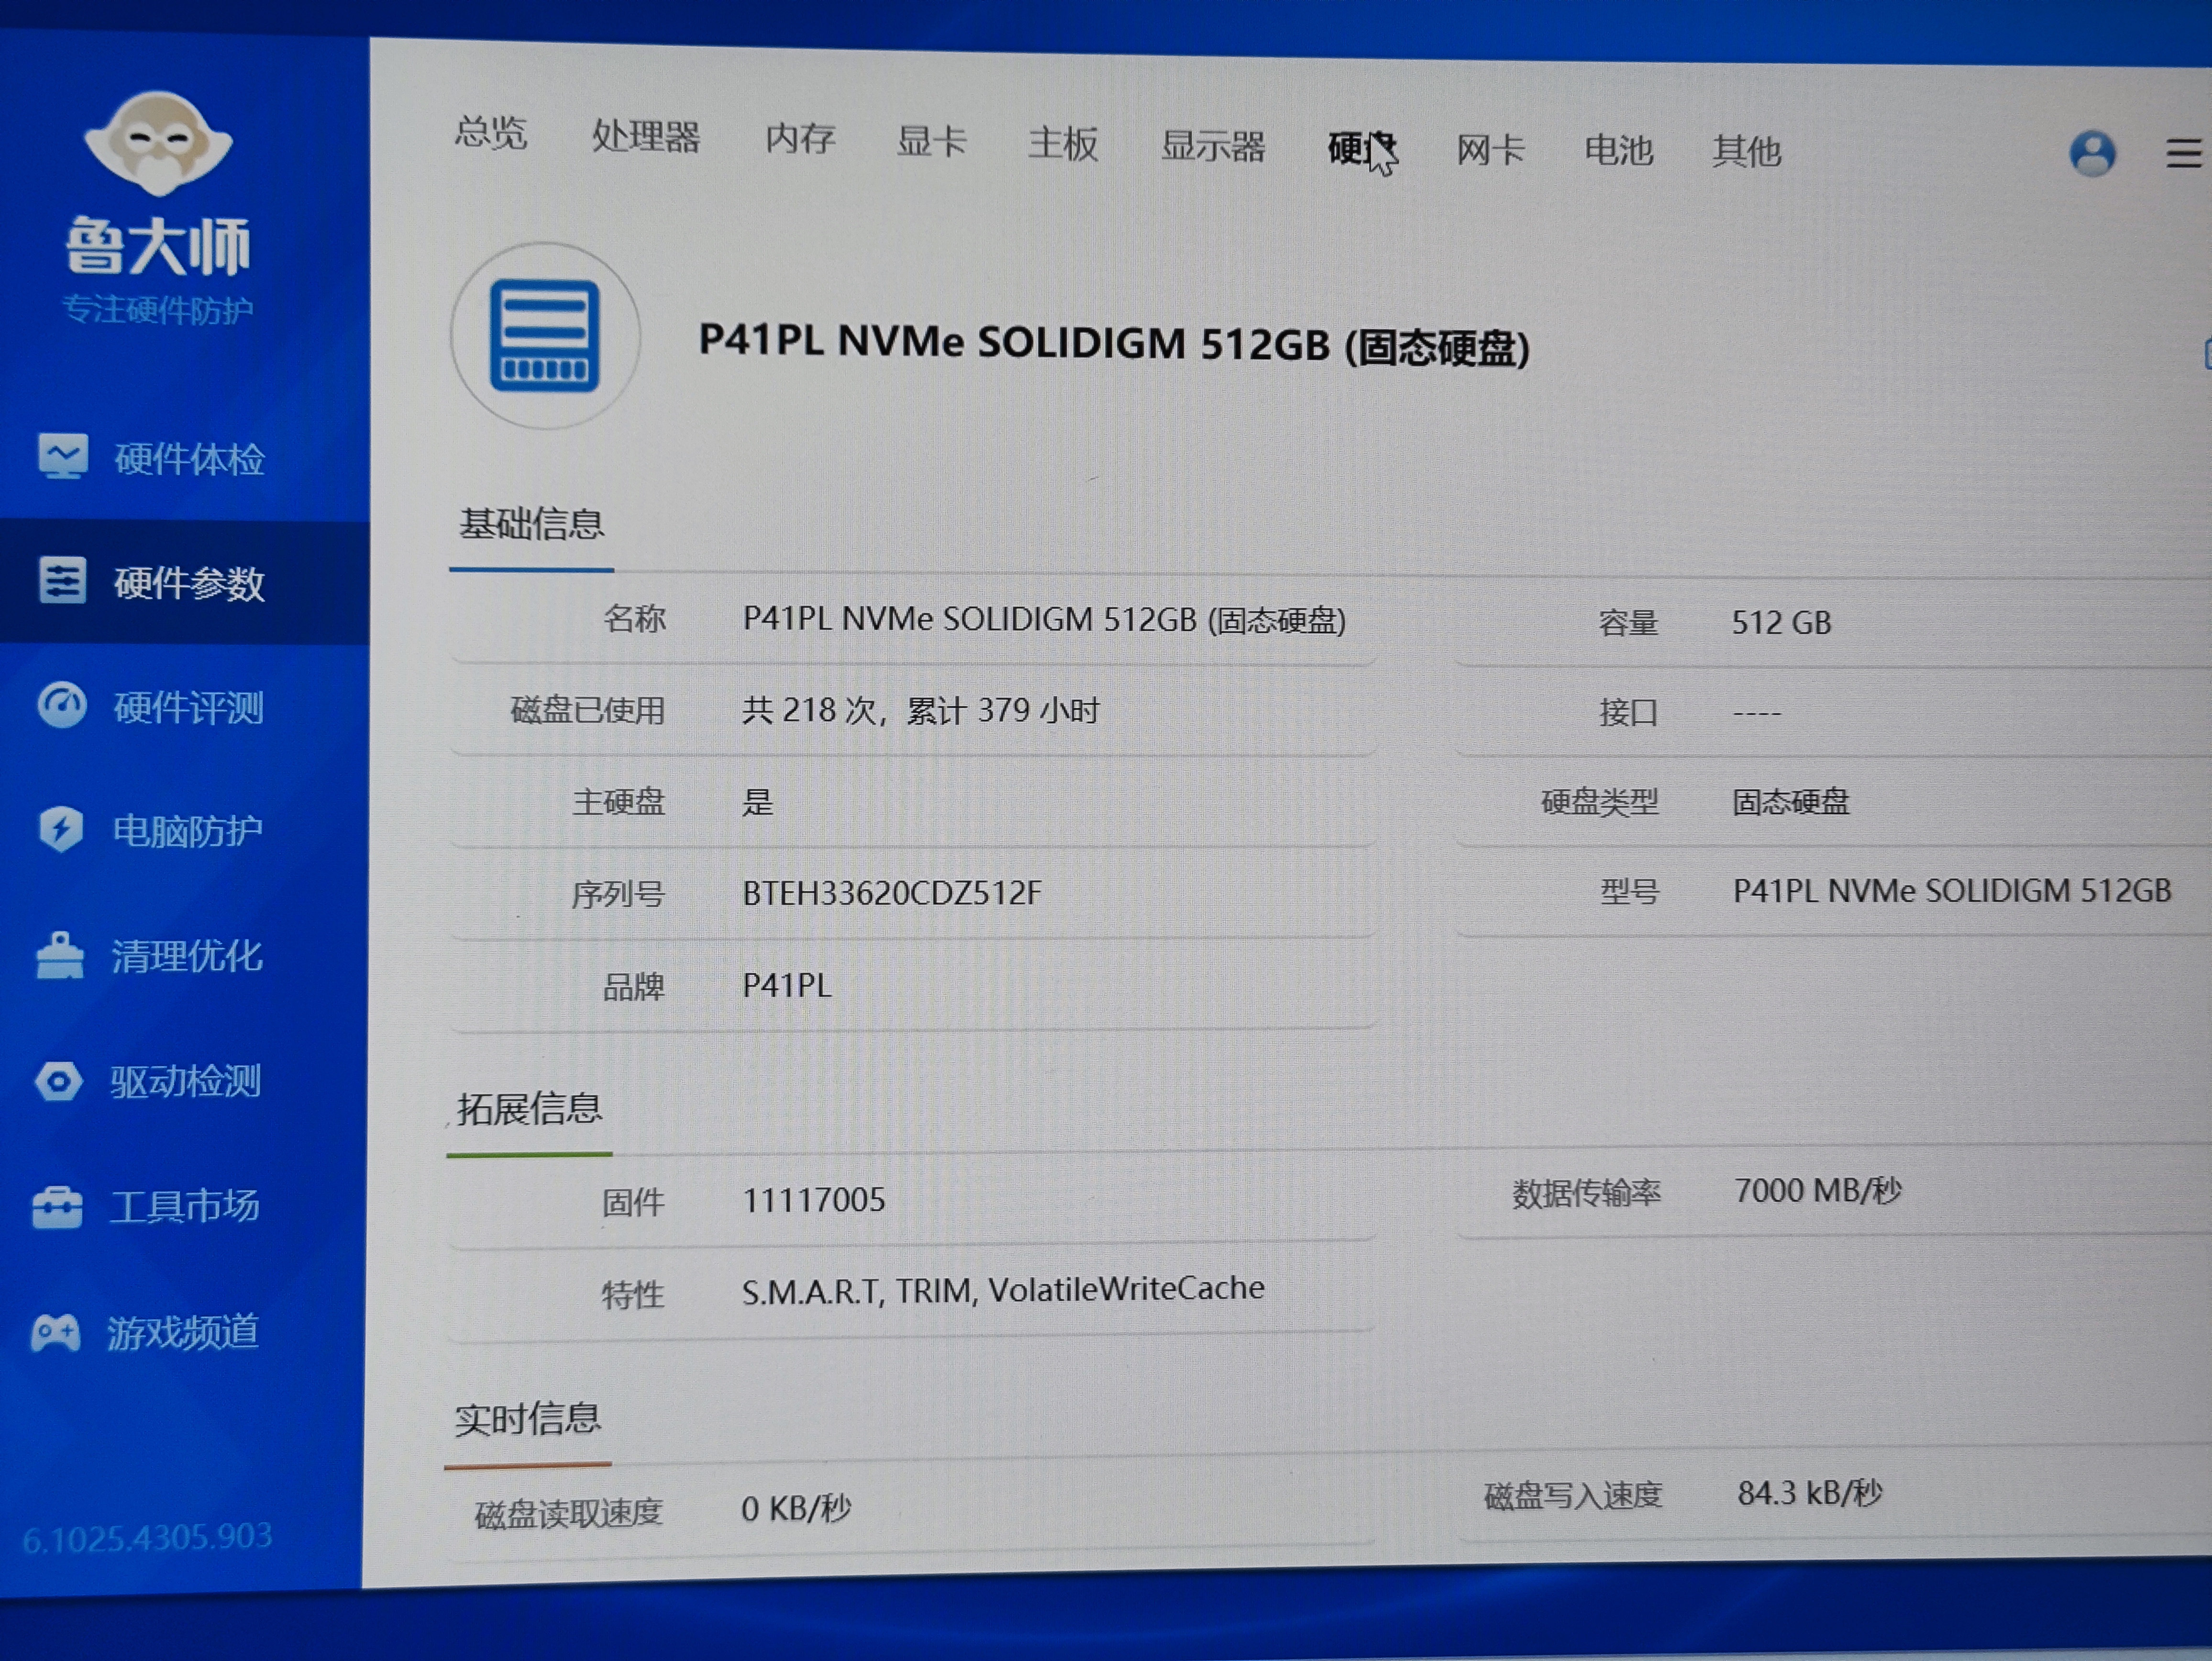Click the usage value 共 218 次，累计 379 小时

pyautogui.click(x=920, y=710)
